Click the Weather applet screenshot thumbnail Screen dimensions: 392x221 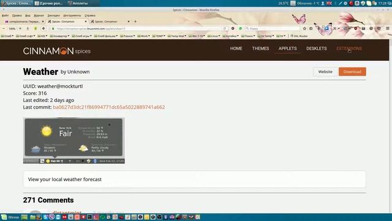click(74, 141)
